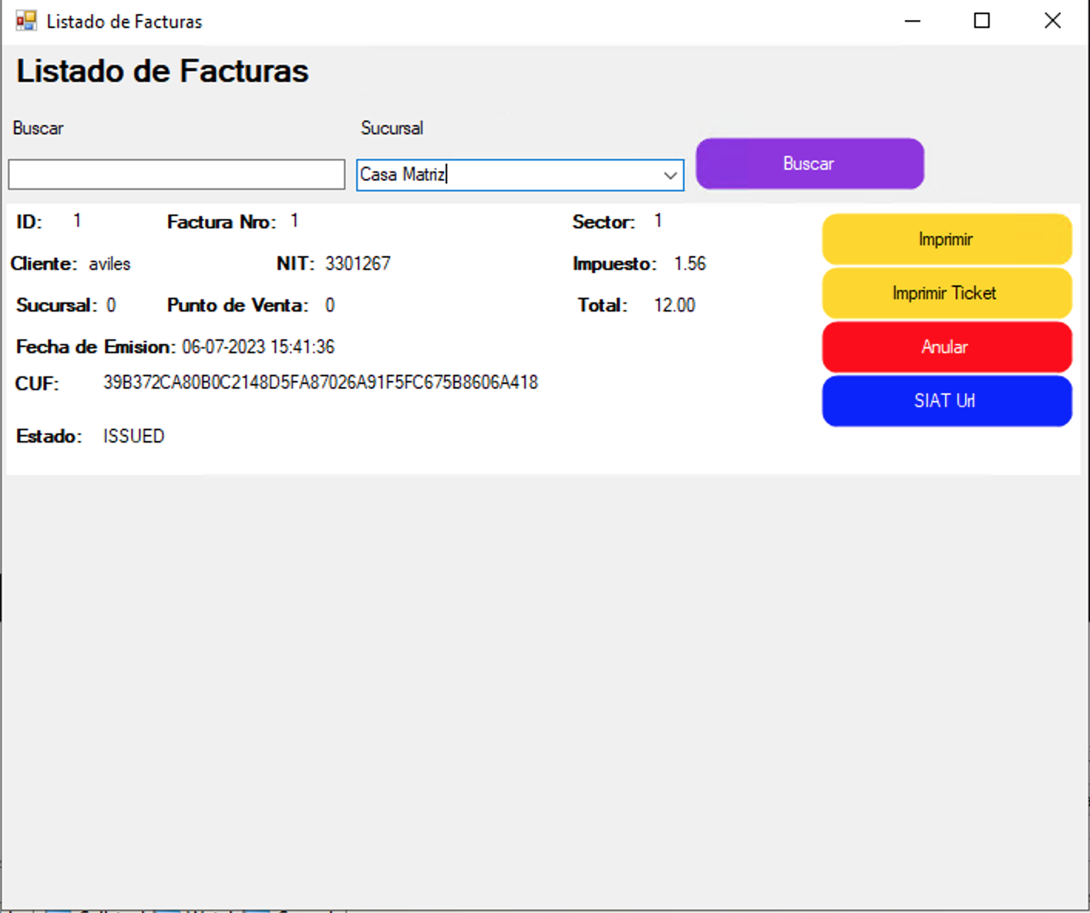Click the Fecha de Emision date value

coord(258,347)
